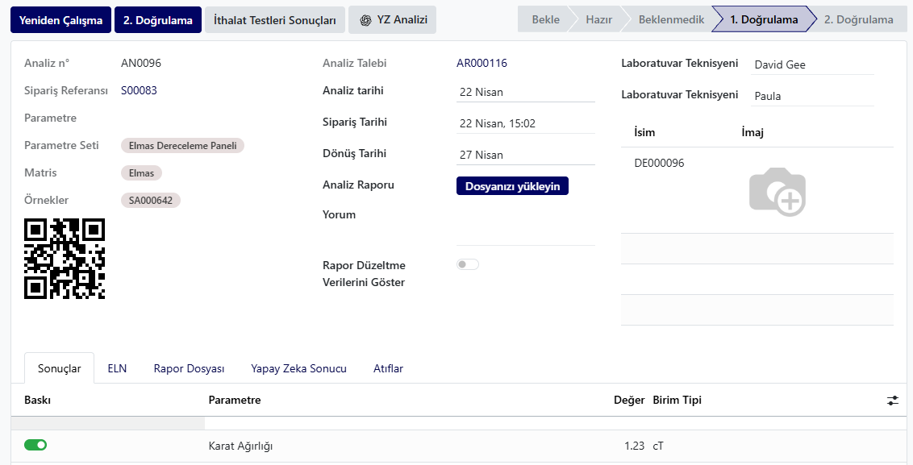The width and height of the screenshot is (913, 465).
Task: Open Parametre Seti Elmas Dereceleme Paneli field
Action: [x=182, y=146]
